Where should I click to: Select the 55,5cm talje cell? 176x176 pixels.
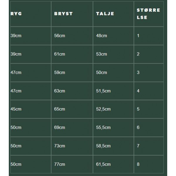[103, 128]
